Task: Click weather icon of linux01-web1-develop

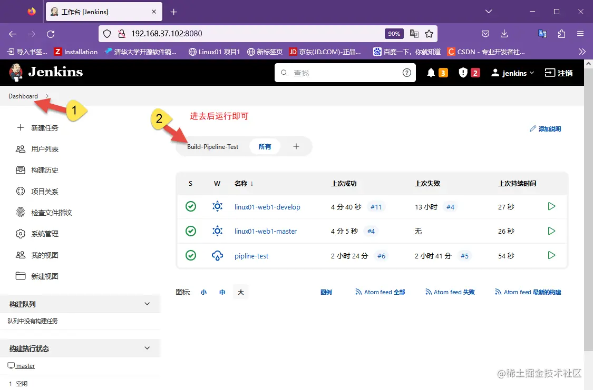Action: 217,206
